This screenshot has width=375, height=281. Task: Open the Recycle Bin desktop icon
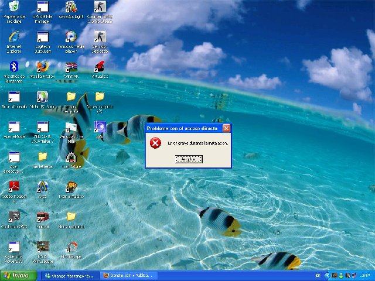click(x=13, y=8)
